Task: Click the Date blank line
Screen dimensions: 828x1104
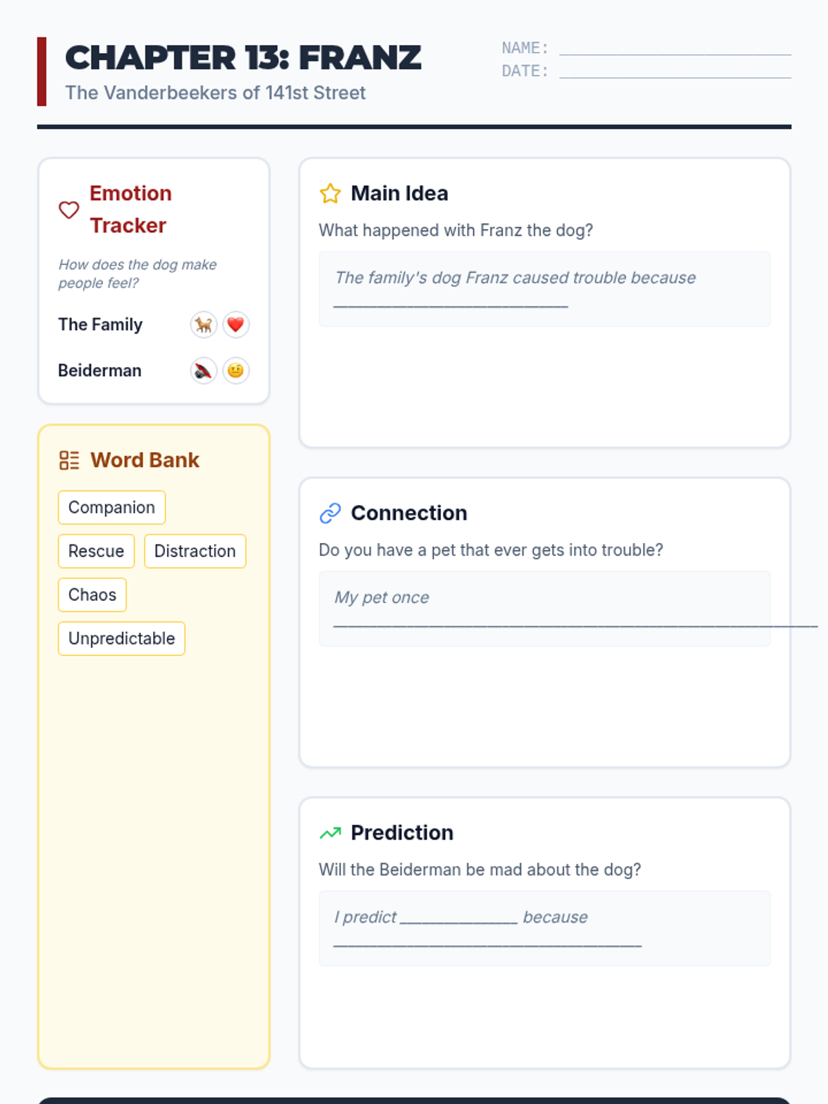Action: coord(675,71)
